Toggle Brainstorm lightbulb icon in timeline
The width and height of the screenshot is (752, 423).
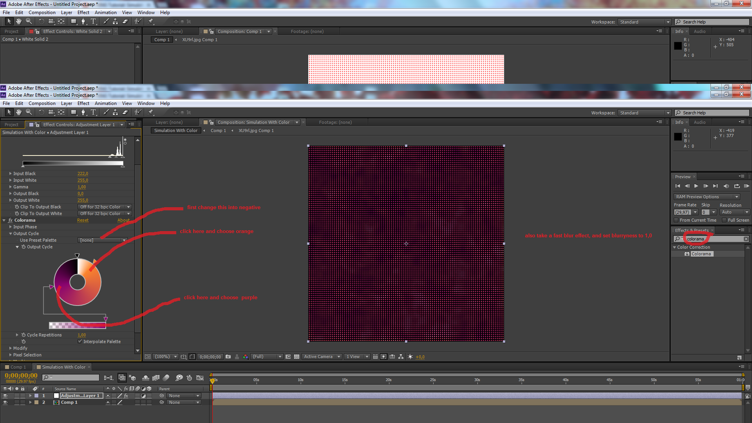point(179,378)
